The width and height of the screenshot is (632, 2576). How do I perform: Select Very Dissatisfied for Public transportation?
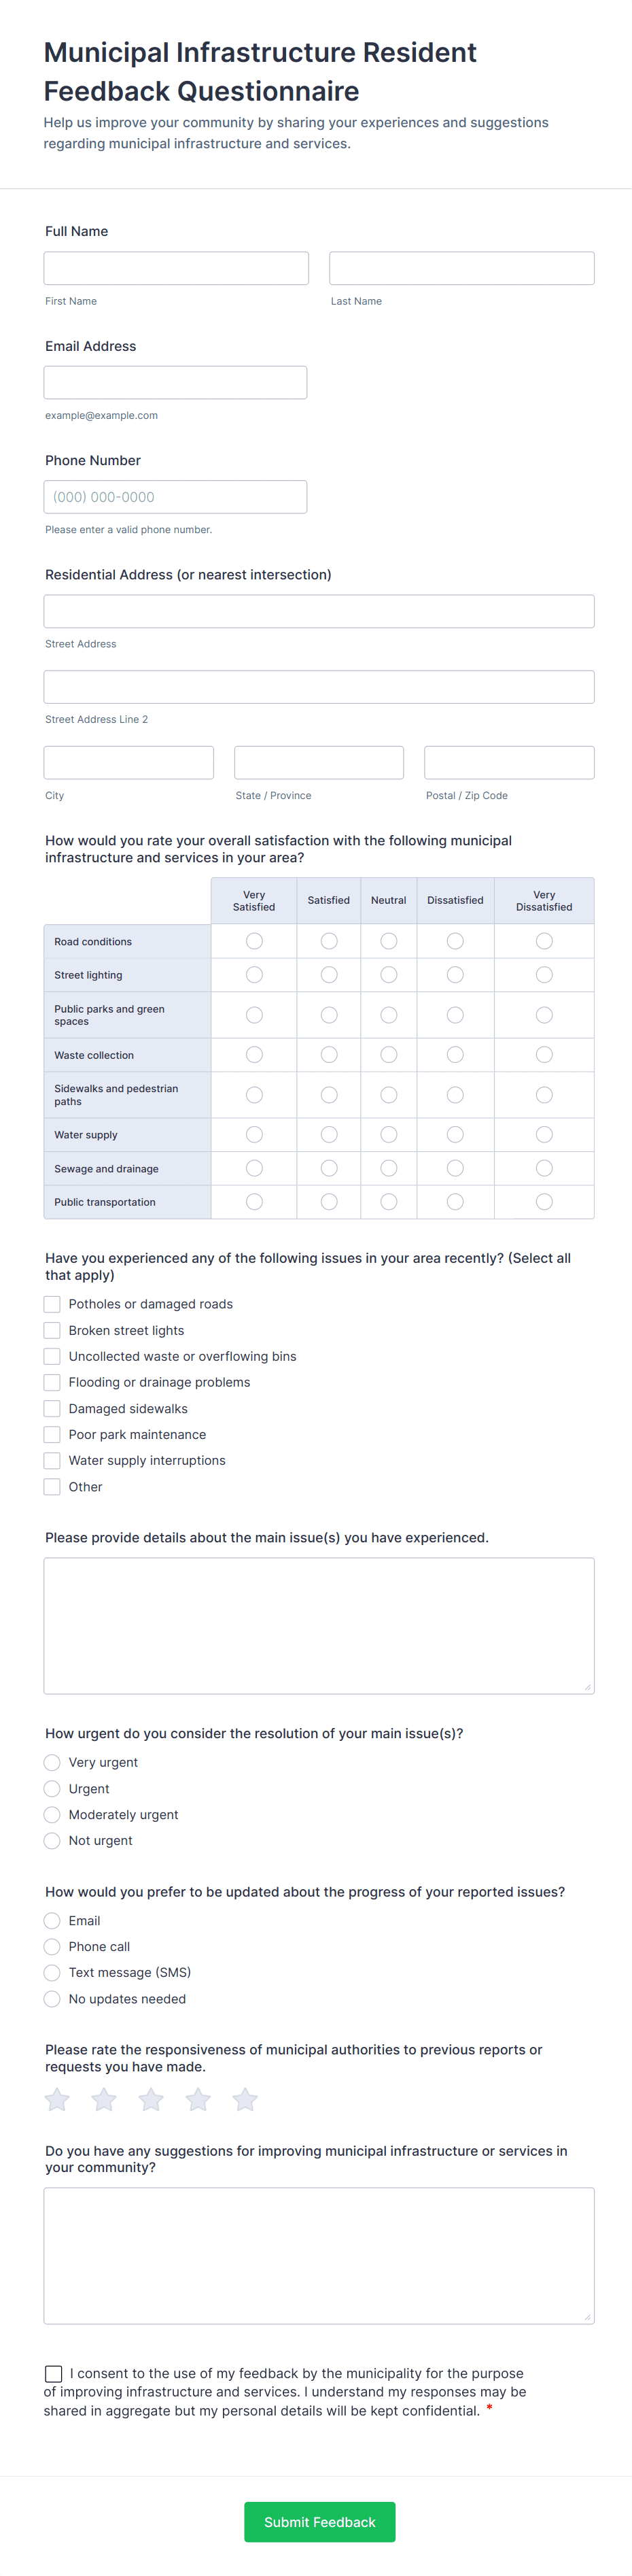pos(543,1201)
